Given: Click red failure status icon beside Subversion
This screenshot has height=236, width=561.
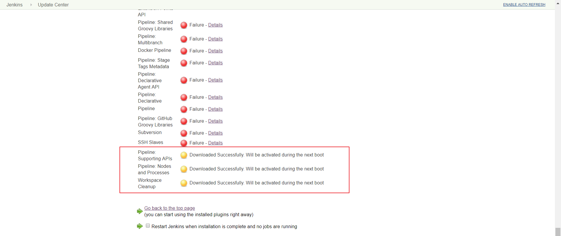Looking at the screenshot, I should (184, 133).
